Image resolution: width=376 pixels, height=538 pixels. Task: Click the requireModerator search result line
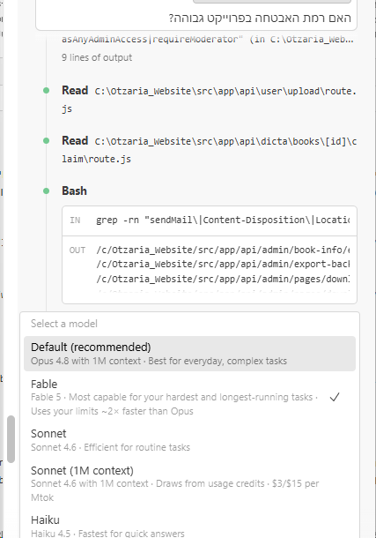tap(208, 39)
